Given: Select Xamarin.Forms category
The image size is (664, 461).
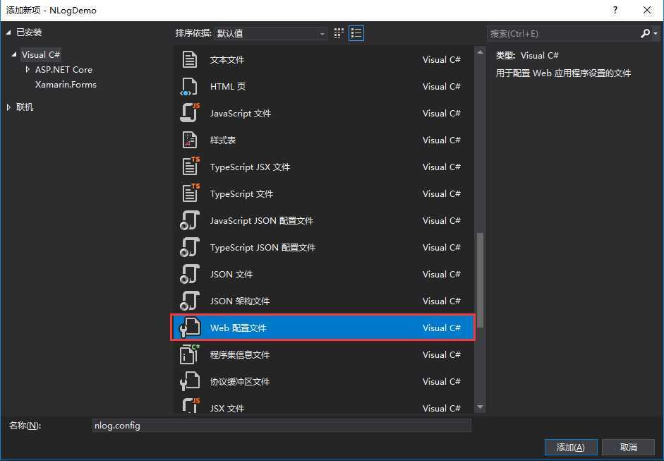Looking at the screenshot, I should 66,84.
